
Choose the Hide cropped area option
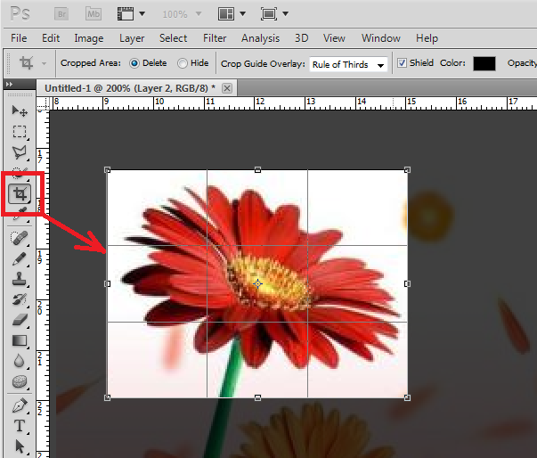[183, 63]
